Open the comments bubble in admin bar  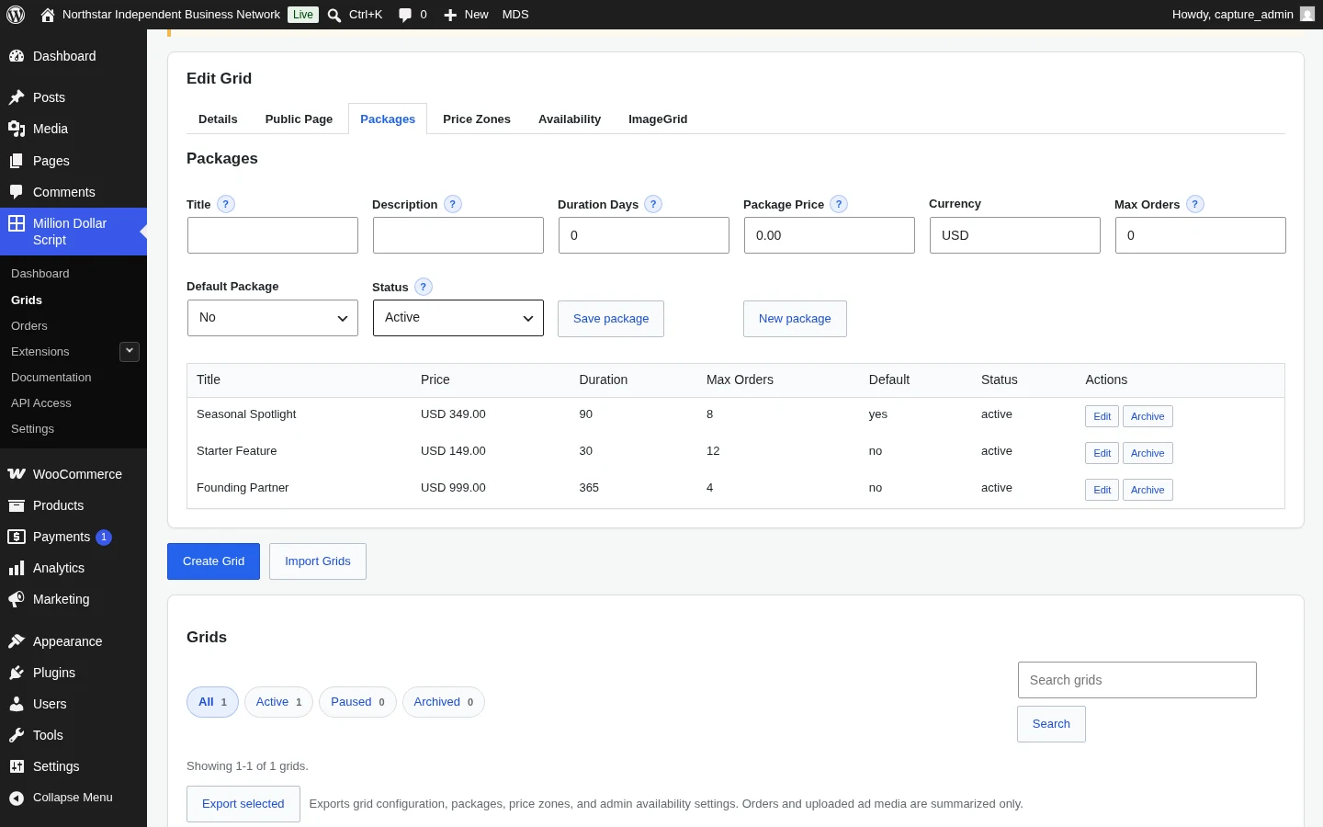coord(405,15)
